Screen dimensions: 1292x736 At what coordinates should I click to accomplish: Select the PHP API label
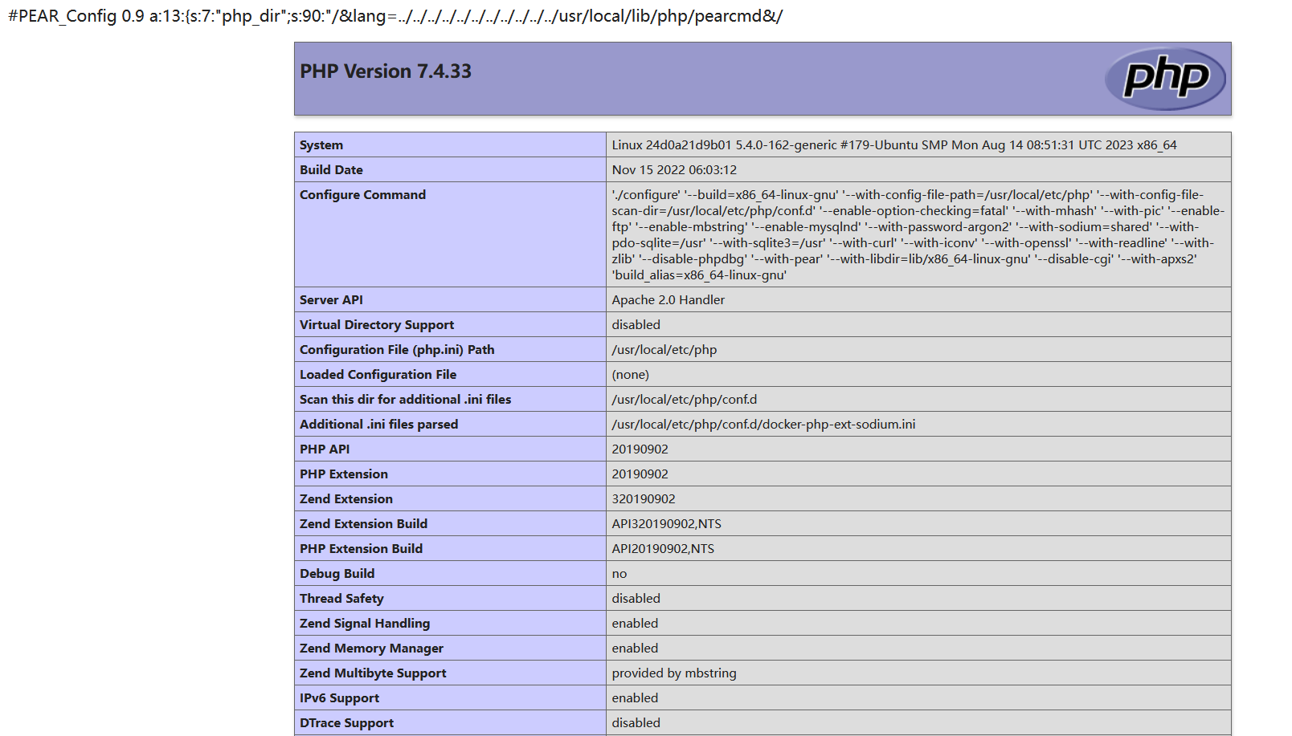click(325, 449)
